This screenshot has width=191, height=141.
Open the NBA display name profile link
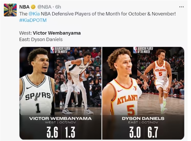click(x=24, y=7)
